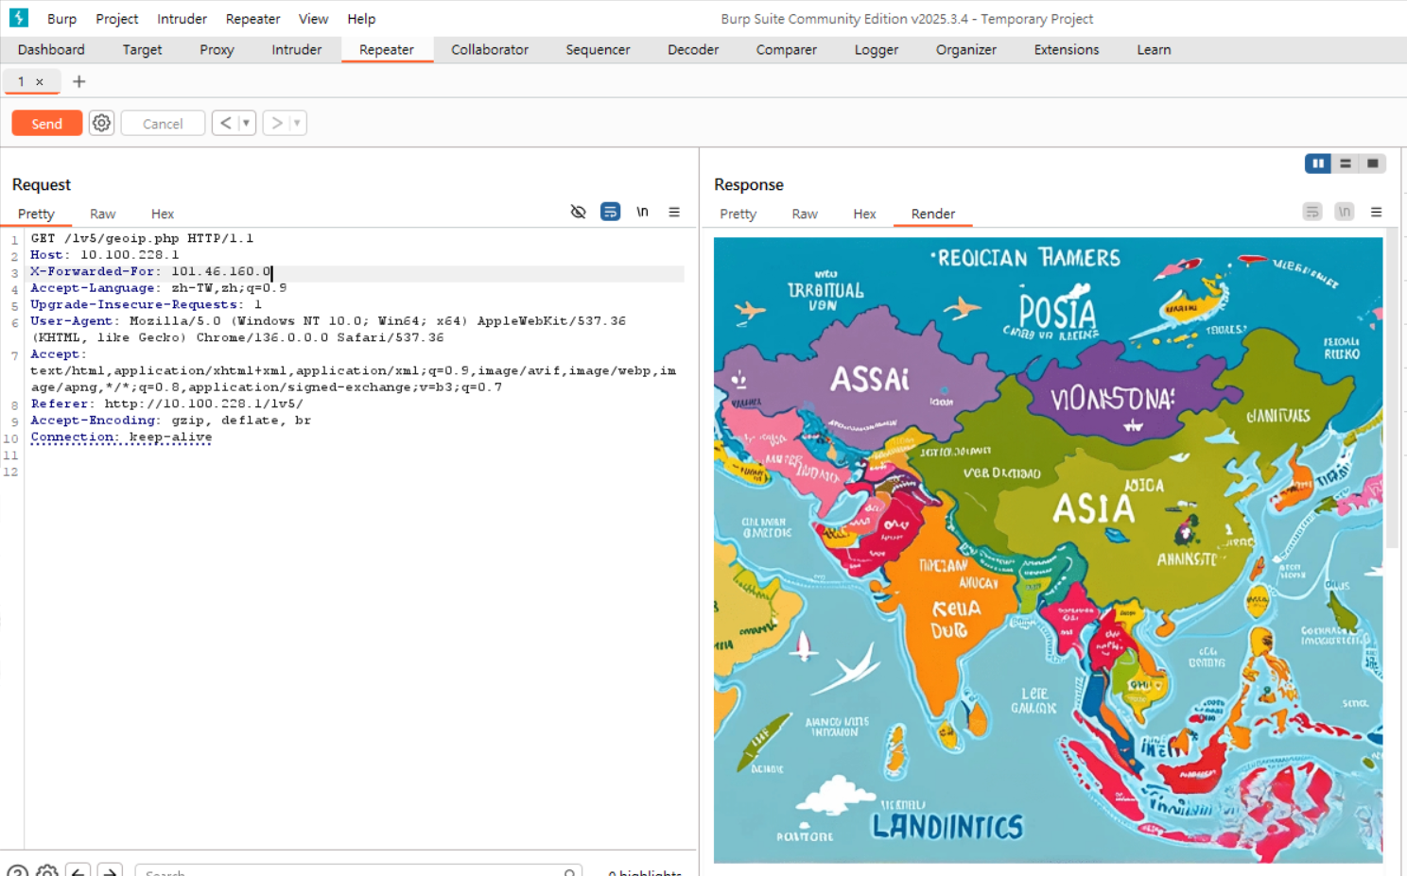Add a new Repeater tab
Viewport: 1407px width, 876px height.
coord(79,81)
